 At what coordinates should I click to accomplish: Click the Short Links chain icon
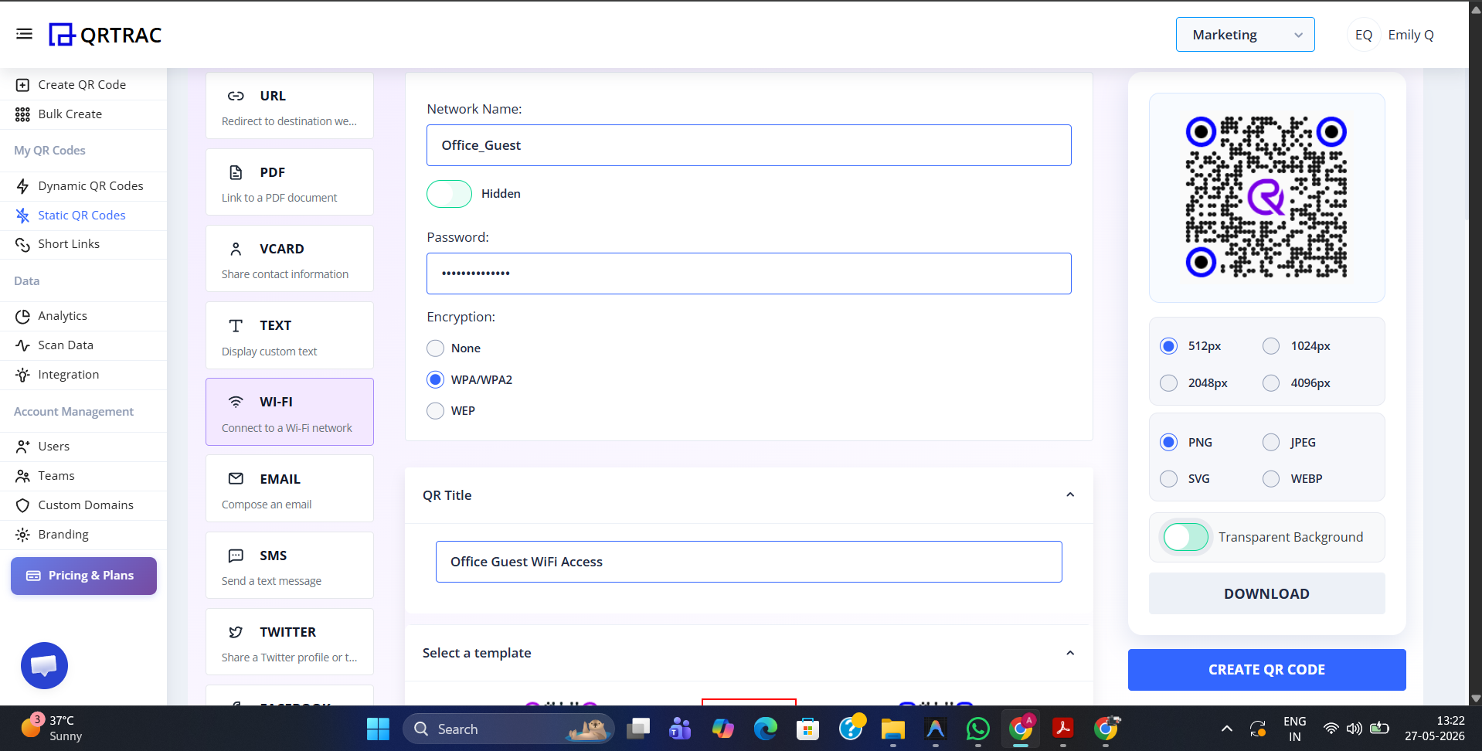(22, 244)
